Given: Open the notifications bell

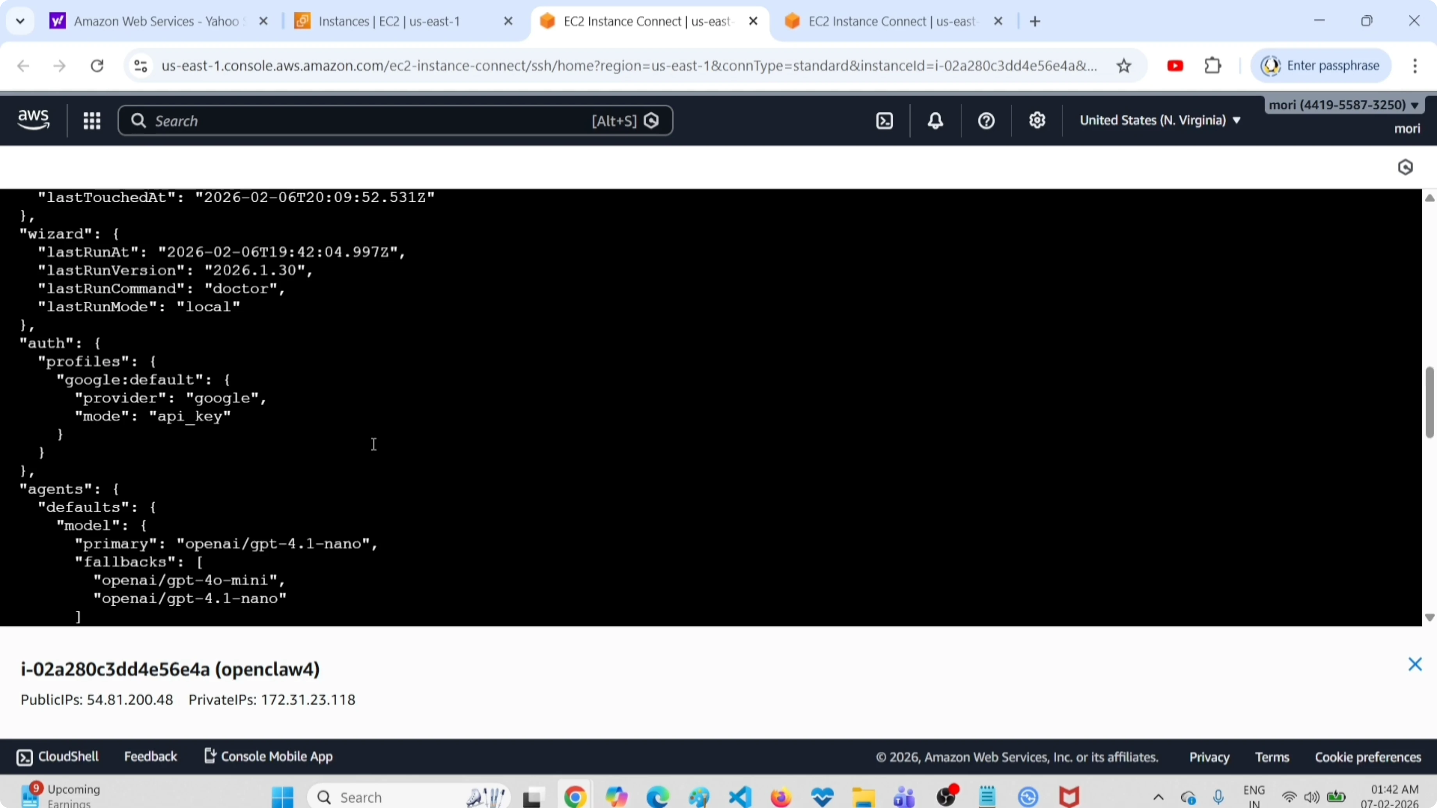Looking at the screenshot, I should (x=936, y=121).
